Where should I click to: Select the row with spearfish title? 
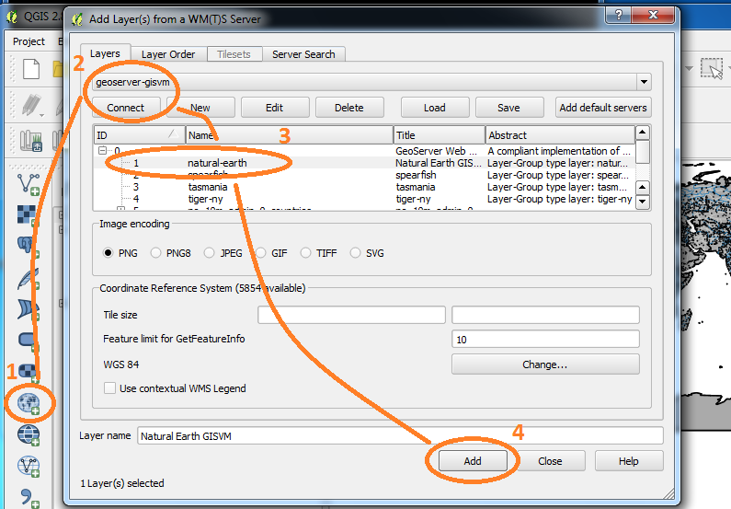(364, 175)
